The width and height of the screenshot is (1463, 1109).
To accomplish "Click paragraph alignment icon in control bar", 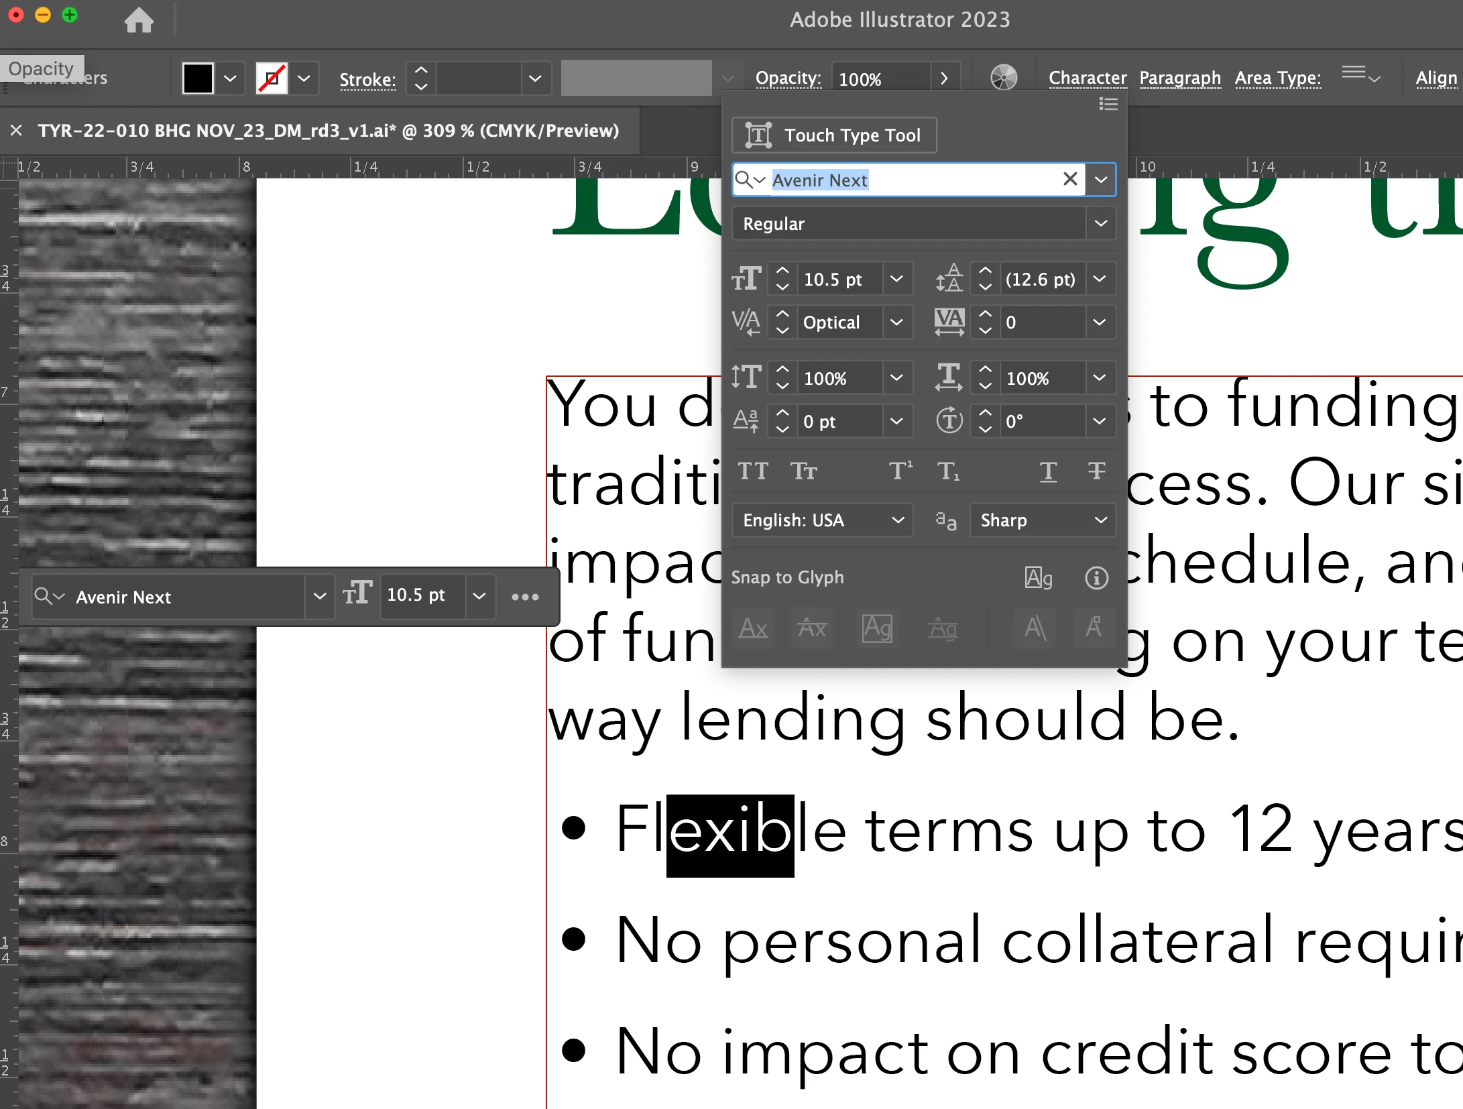I will tap(1354, 74).
